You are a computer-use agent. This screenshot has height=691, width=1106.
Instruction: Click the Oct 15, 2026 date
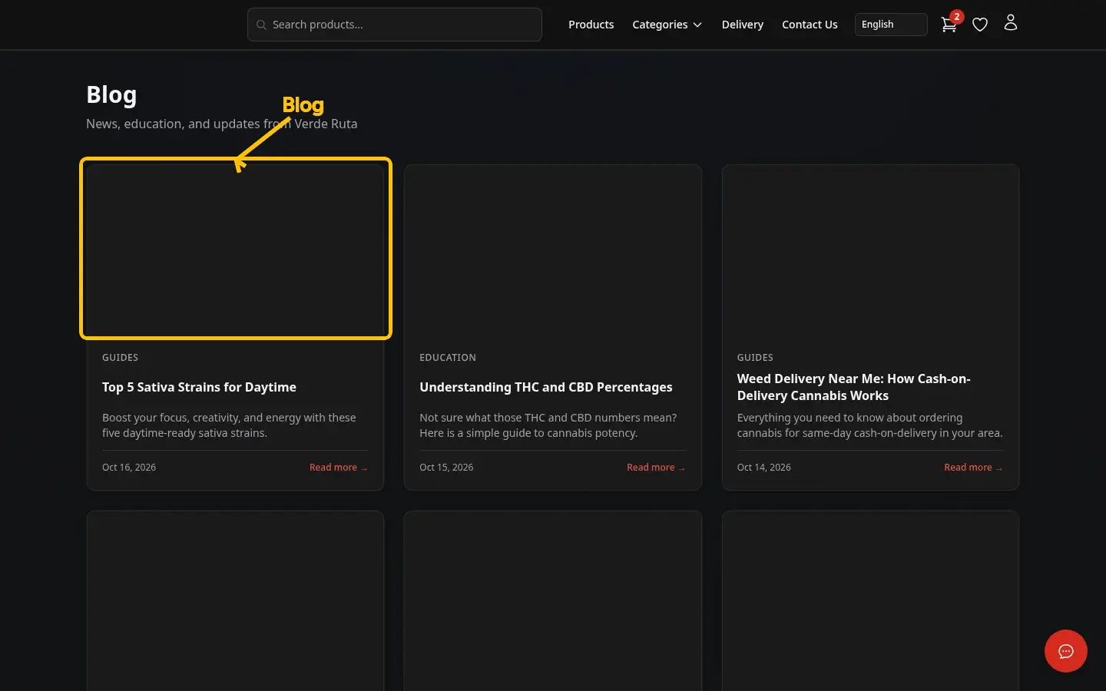(446, 468)
